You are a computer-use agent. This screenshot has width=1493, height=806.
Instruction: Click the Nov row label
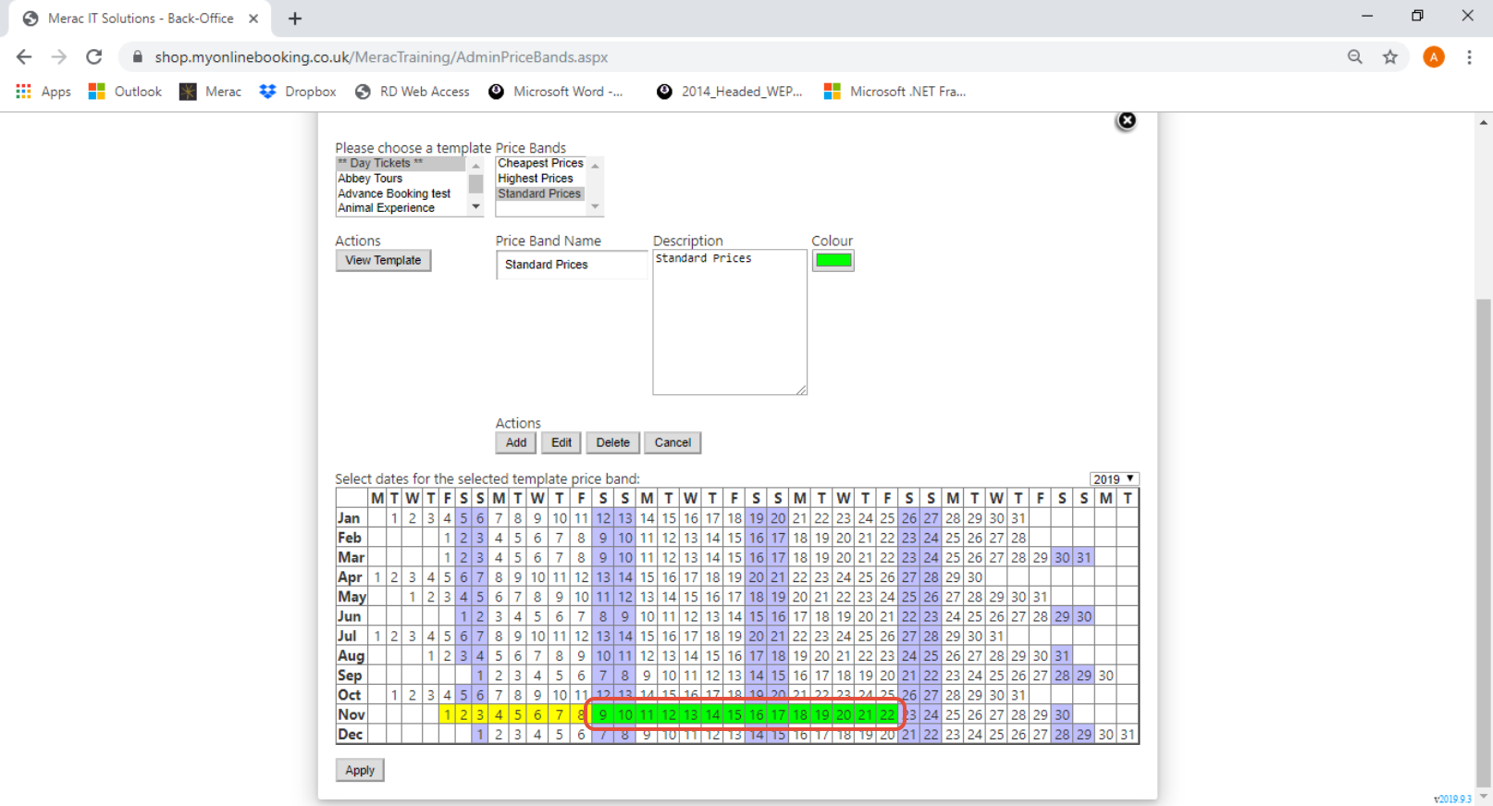(352, 715)
